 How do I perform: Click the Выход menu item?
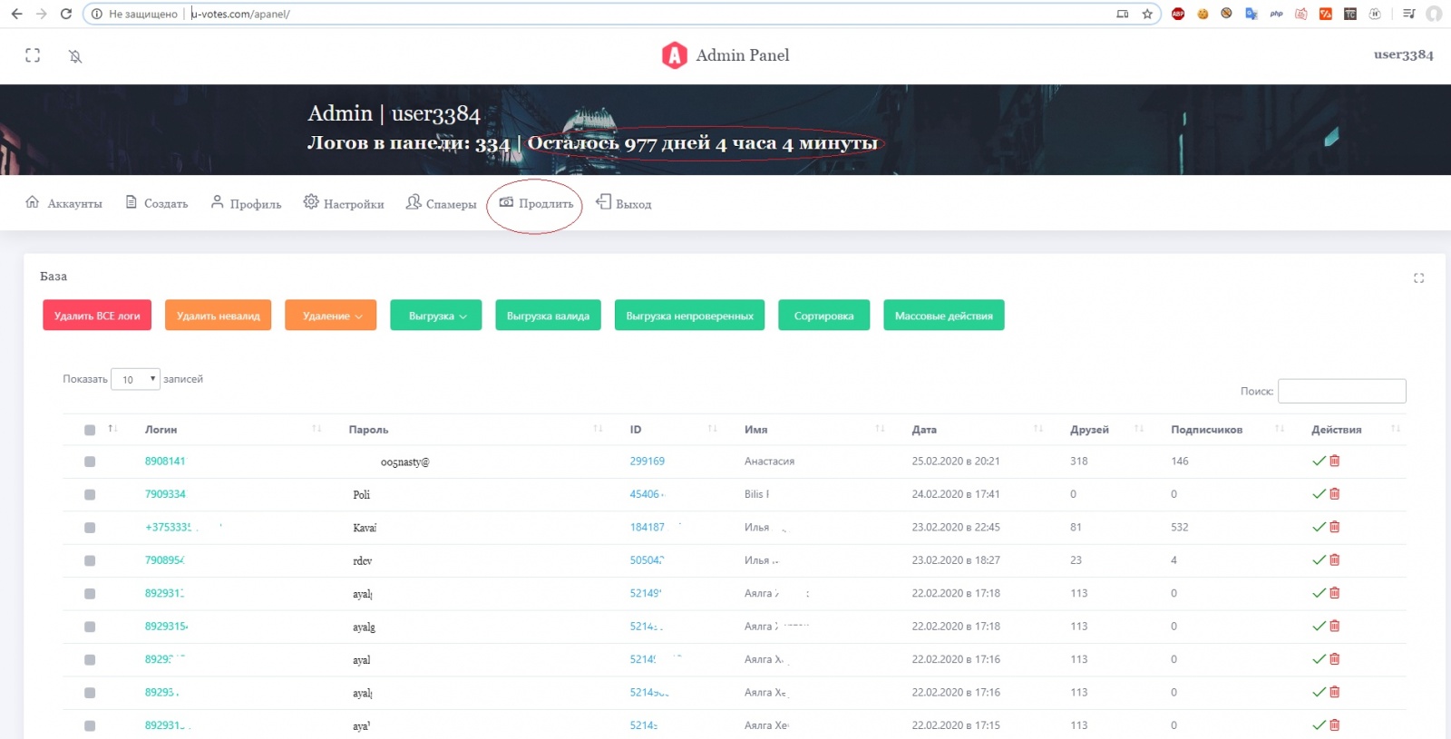[624, 203]
